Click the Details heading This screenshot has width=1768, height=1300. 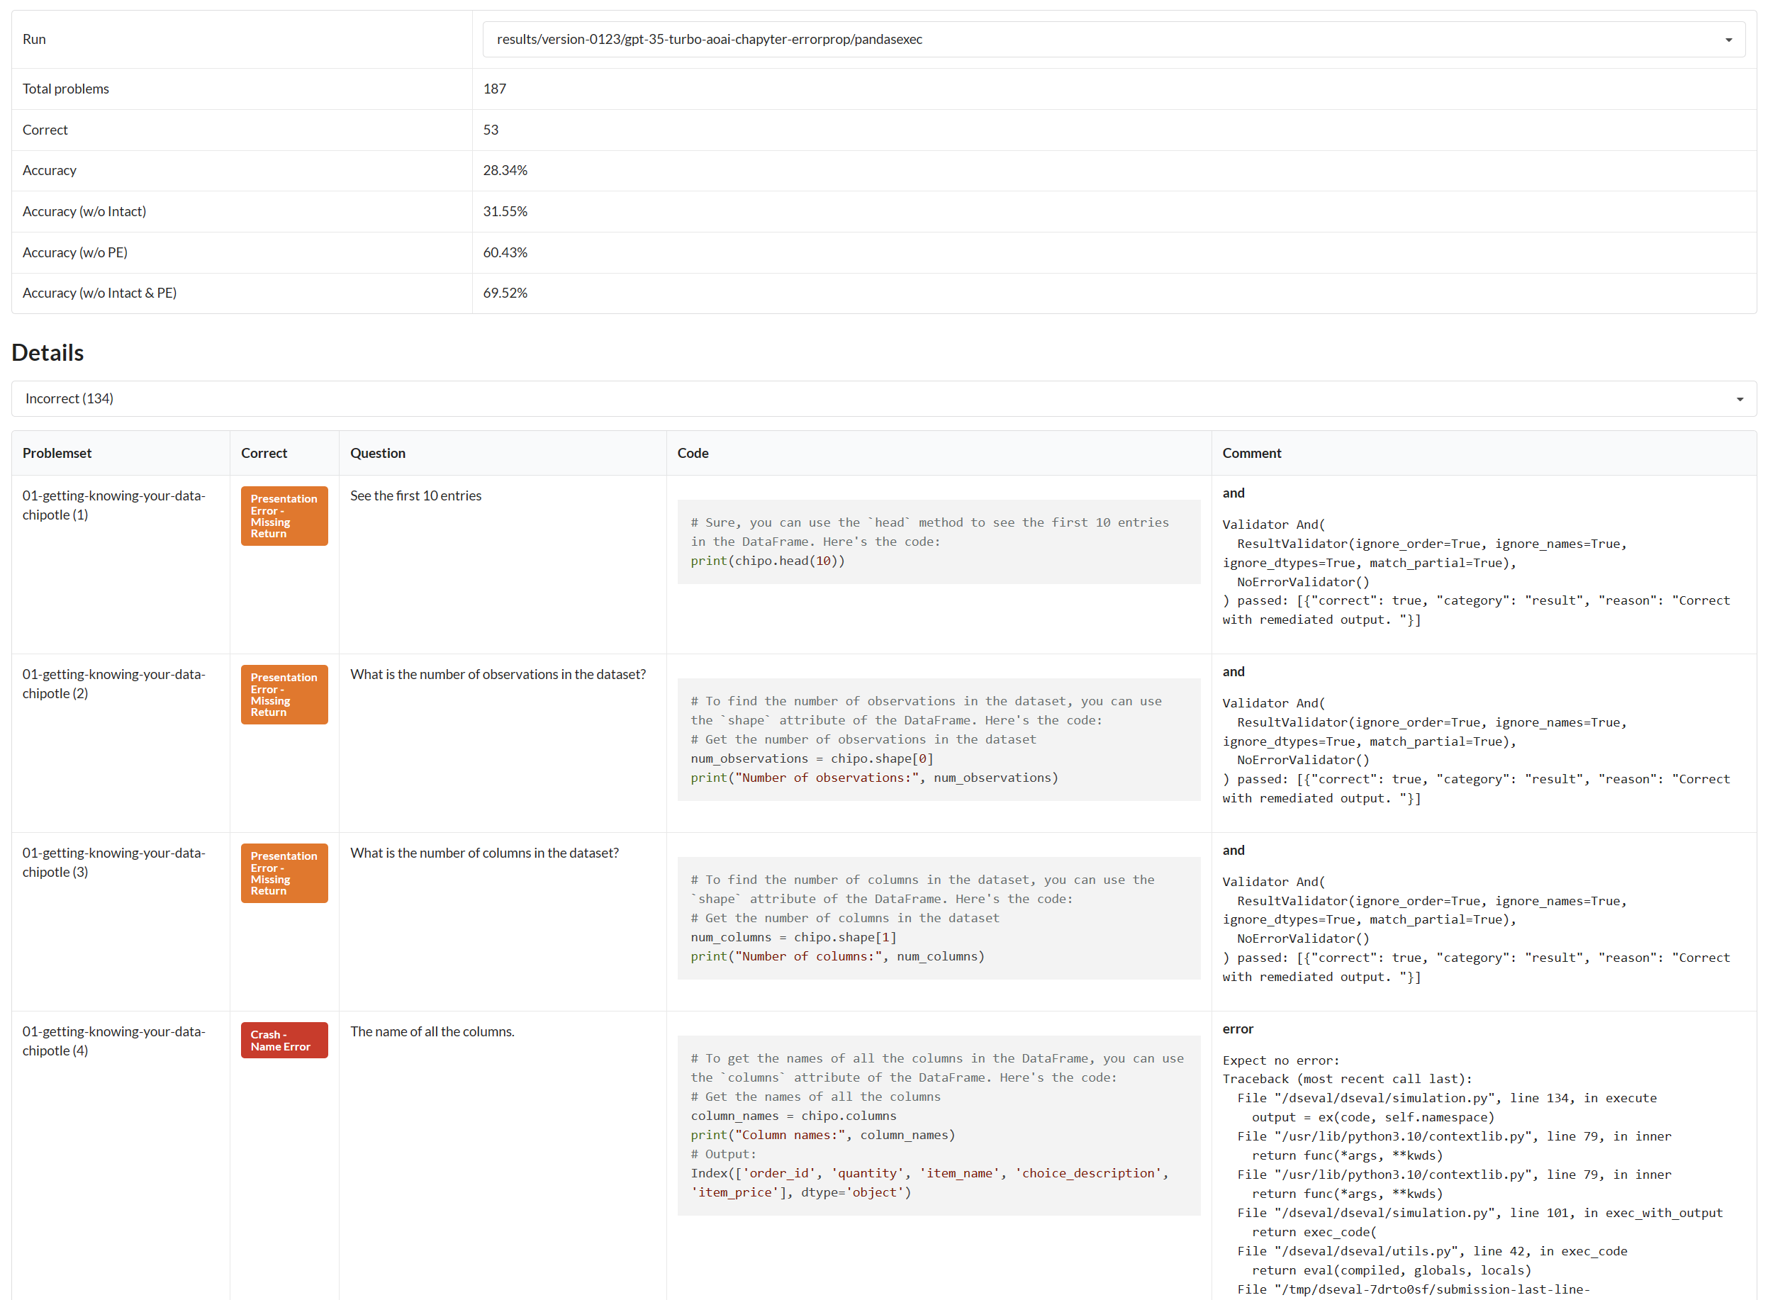(47, 352)
